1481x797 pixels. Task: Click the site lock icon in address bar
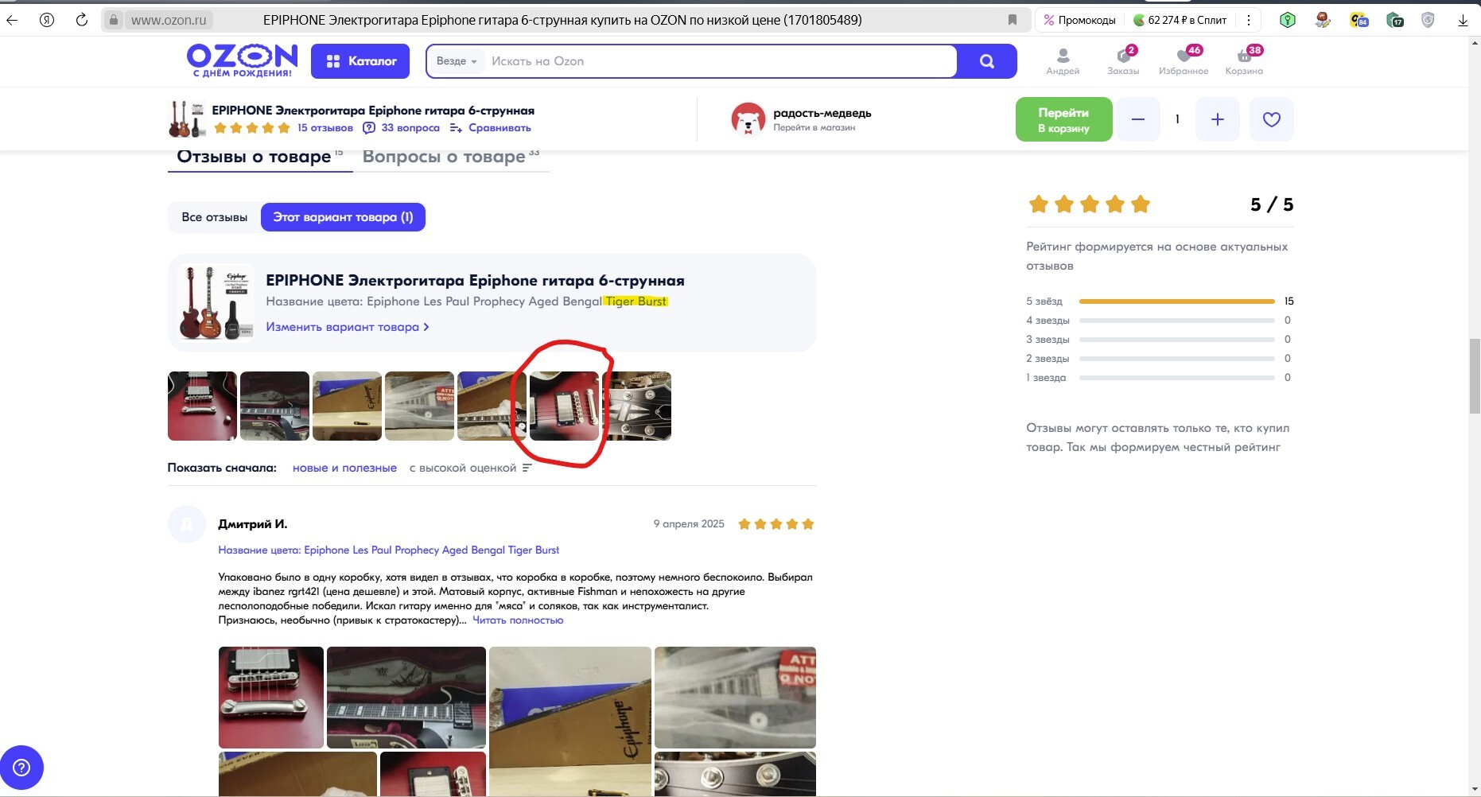tap(114, 20)
